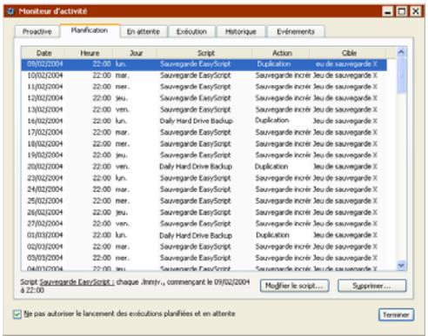Select the 12/02/2004 schedule row
The width and height of the screenshot is (428, 336).
(204, 98)
